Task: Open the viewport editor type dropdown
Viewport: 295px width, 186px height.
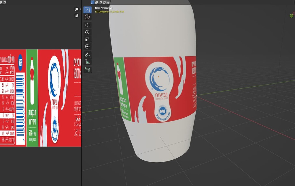Action: [86, 2]
